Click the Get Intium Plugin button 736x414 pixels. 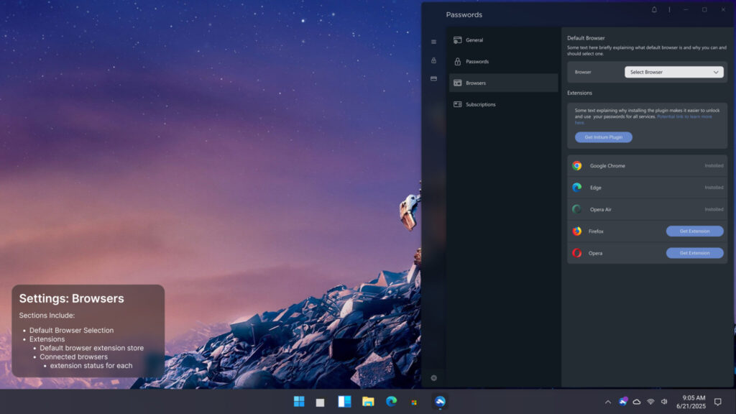(x=603, y=137)
